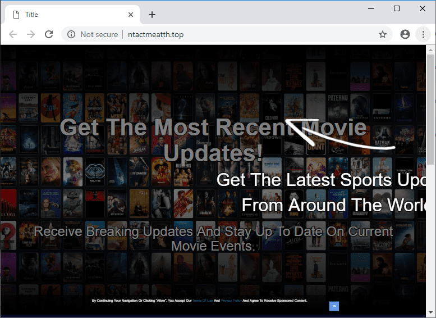Go forward to the next page
The image size is (436, 318).
point(31,34)
